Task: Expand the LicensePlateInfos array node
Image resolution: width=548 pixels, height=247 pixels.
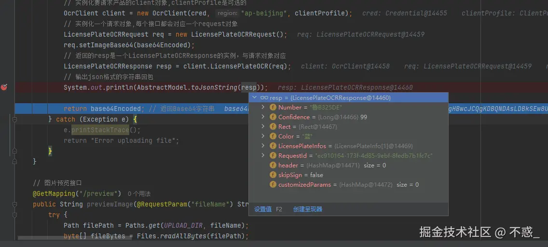Action: click(263, 146)
